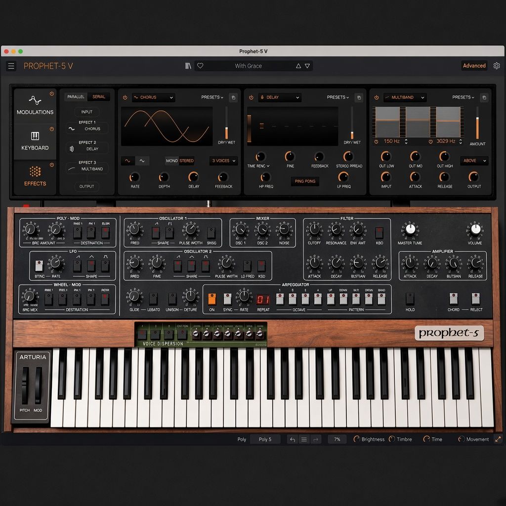Viewport: 506px width, 506px height.
Task: Click the redo arrow in bottom bar
Action: [x=316, y=439]
